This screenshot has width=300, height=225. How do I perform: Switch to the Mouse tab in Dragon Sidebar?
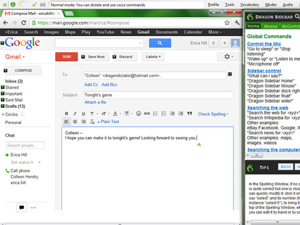coord(271,26)
